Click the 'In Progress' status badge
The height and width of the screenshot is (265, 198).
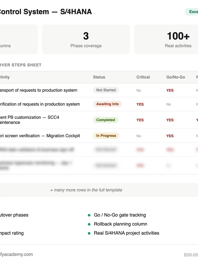click(x=106, y=136)
